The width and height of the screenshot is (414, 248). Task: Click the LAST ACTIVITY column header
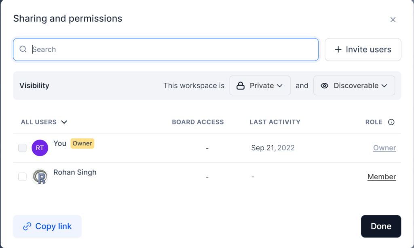pyautogui.click(x=275, y=122)
